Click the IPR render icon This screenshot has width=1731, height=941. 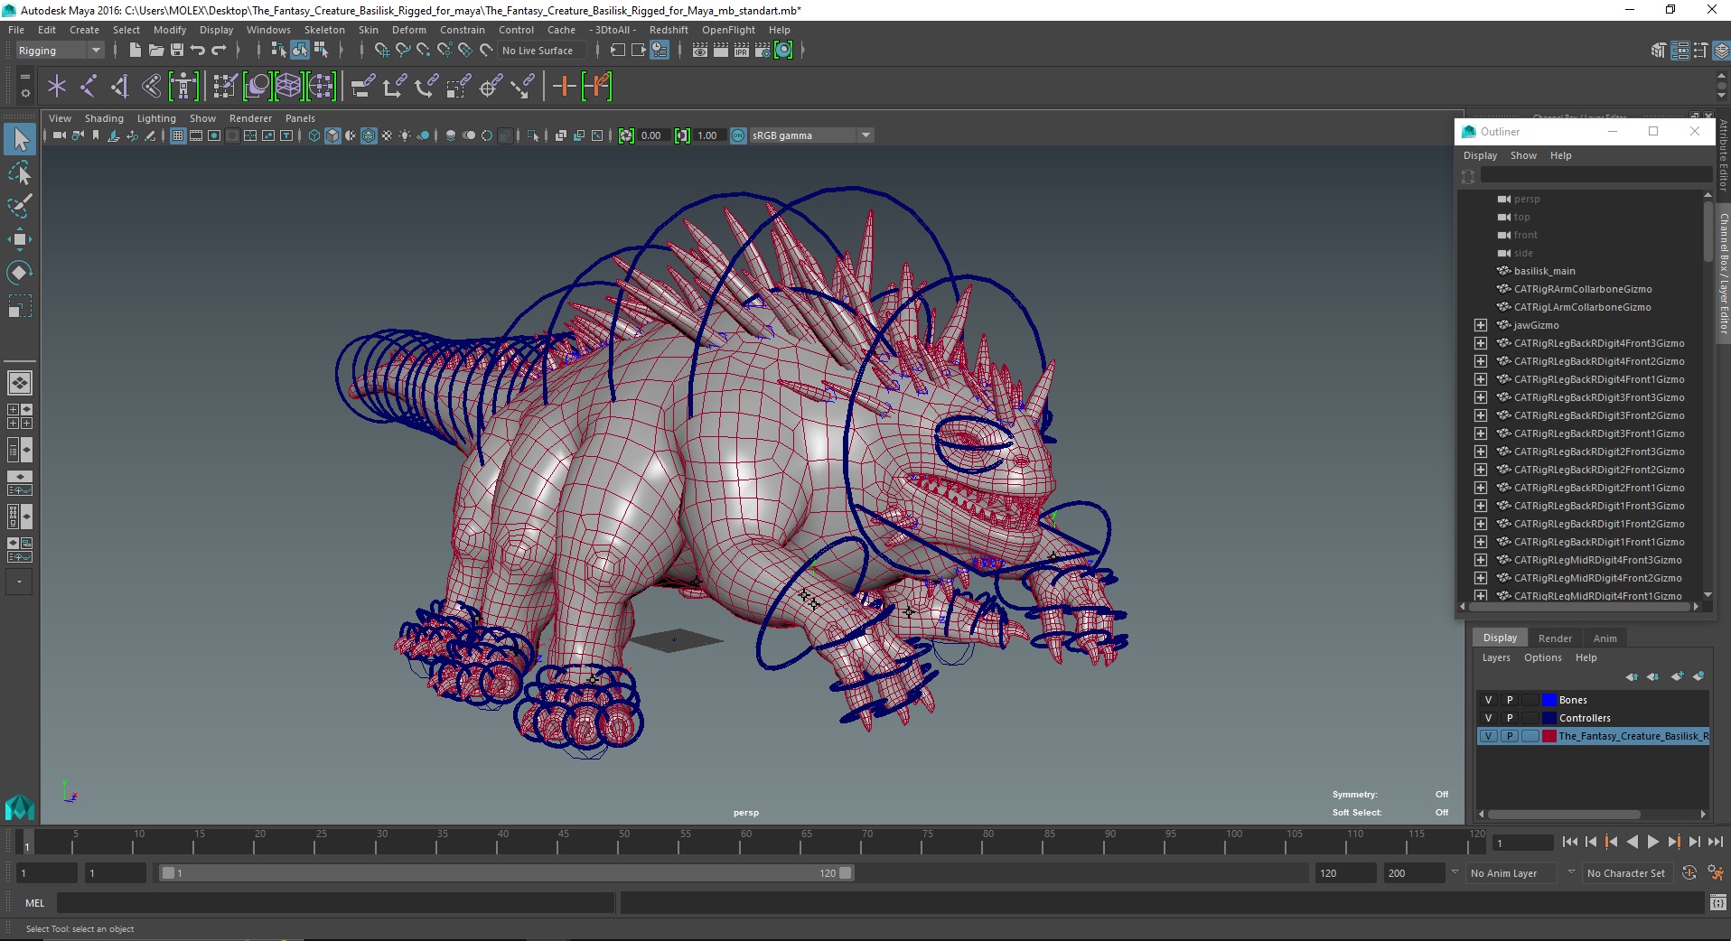742,50
